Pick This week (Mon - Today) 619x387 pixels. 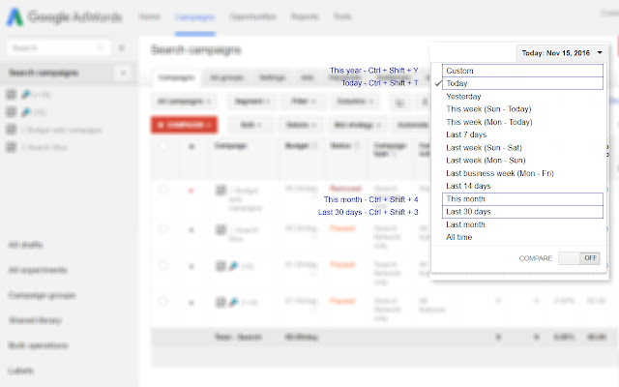click(489, 122)
